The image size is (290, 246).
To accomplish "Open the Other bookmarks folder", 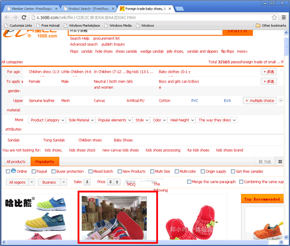I will (x=271, y=26).
